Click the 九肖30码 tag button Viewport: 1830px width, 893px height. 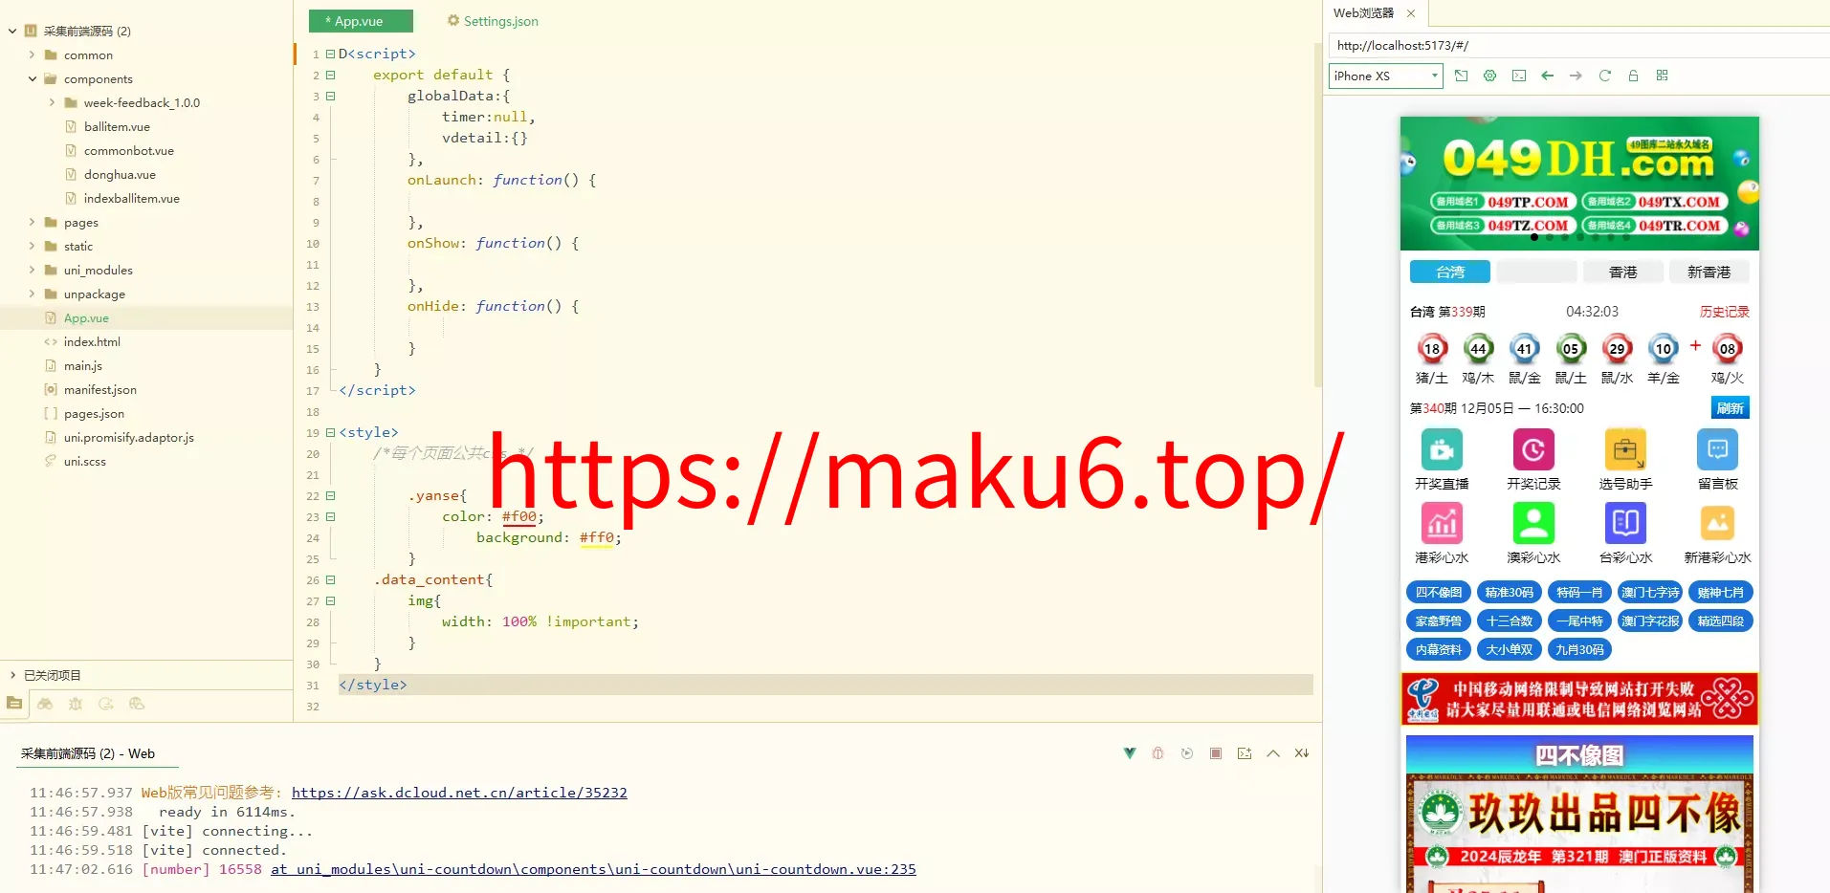coord(1579,650)
